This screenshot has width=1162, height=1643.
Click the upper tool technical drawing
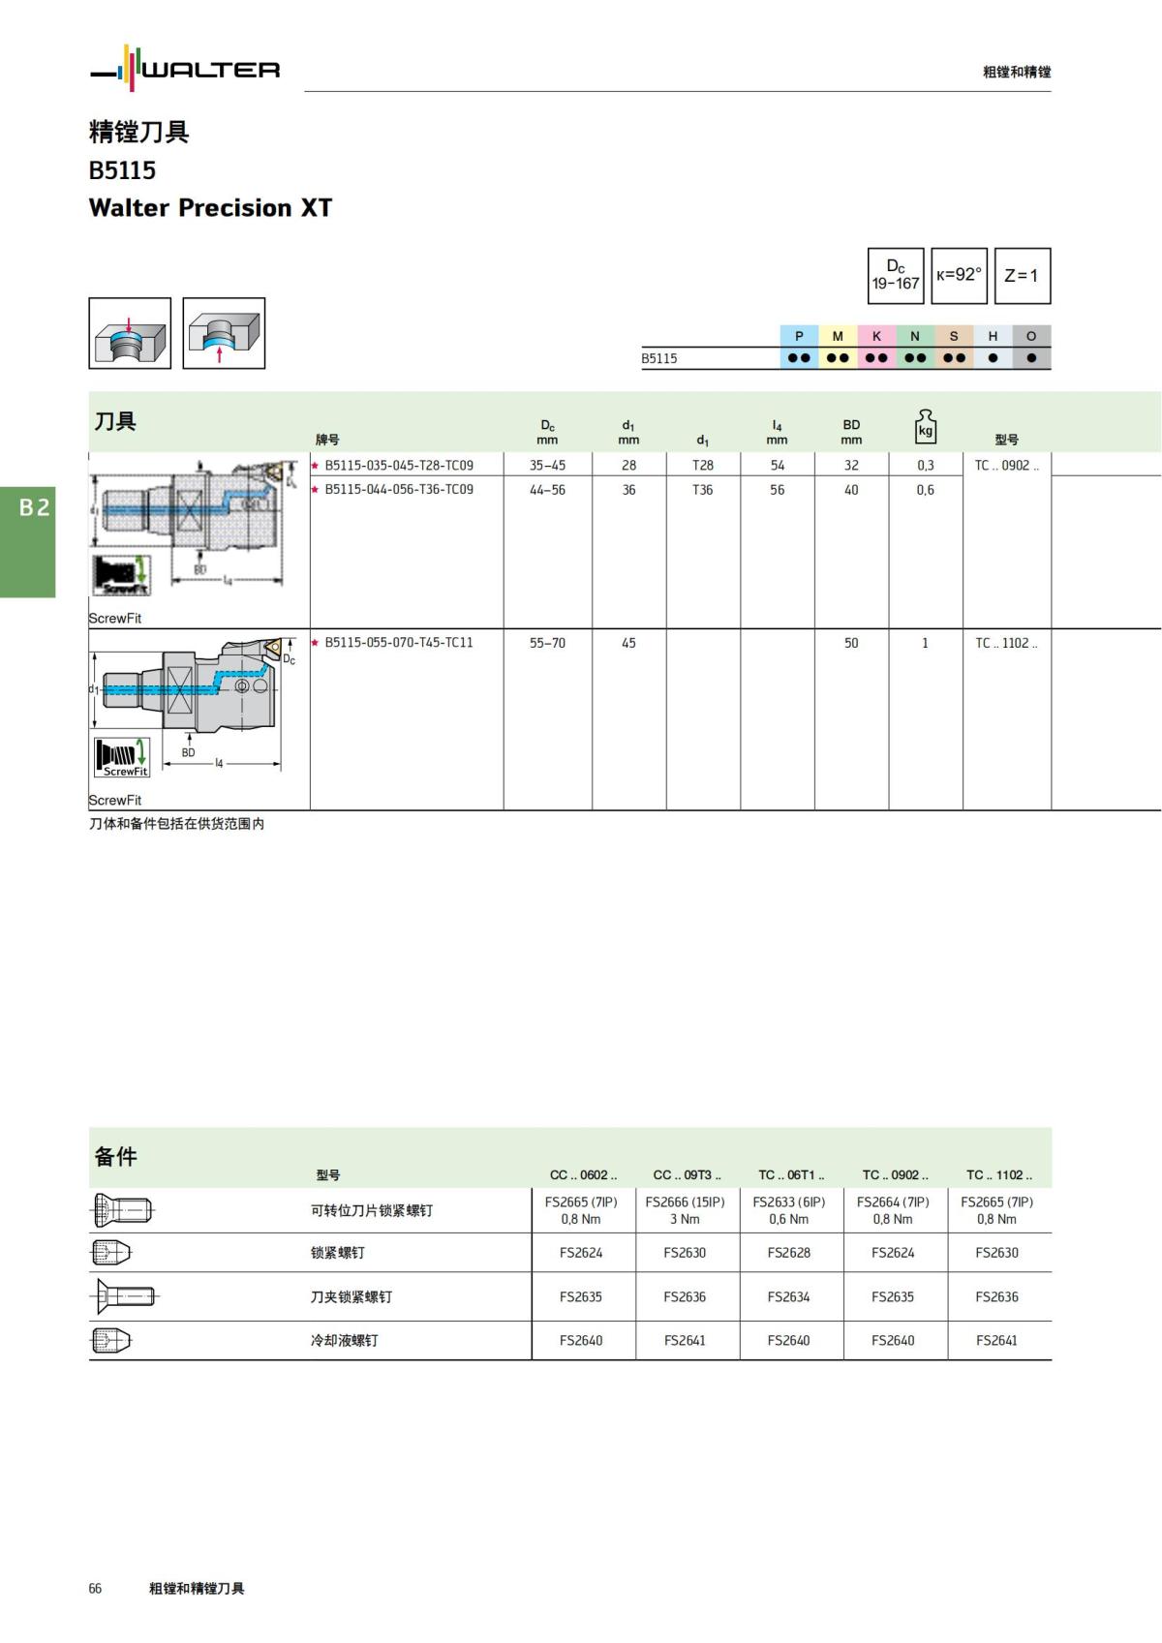point(194,526)
